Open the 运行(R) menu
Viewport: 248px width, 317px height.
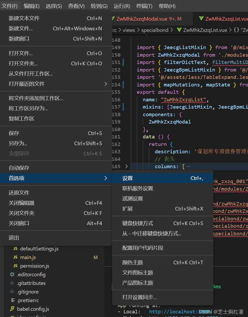[x=122, y=6]
